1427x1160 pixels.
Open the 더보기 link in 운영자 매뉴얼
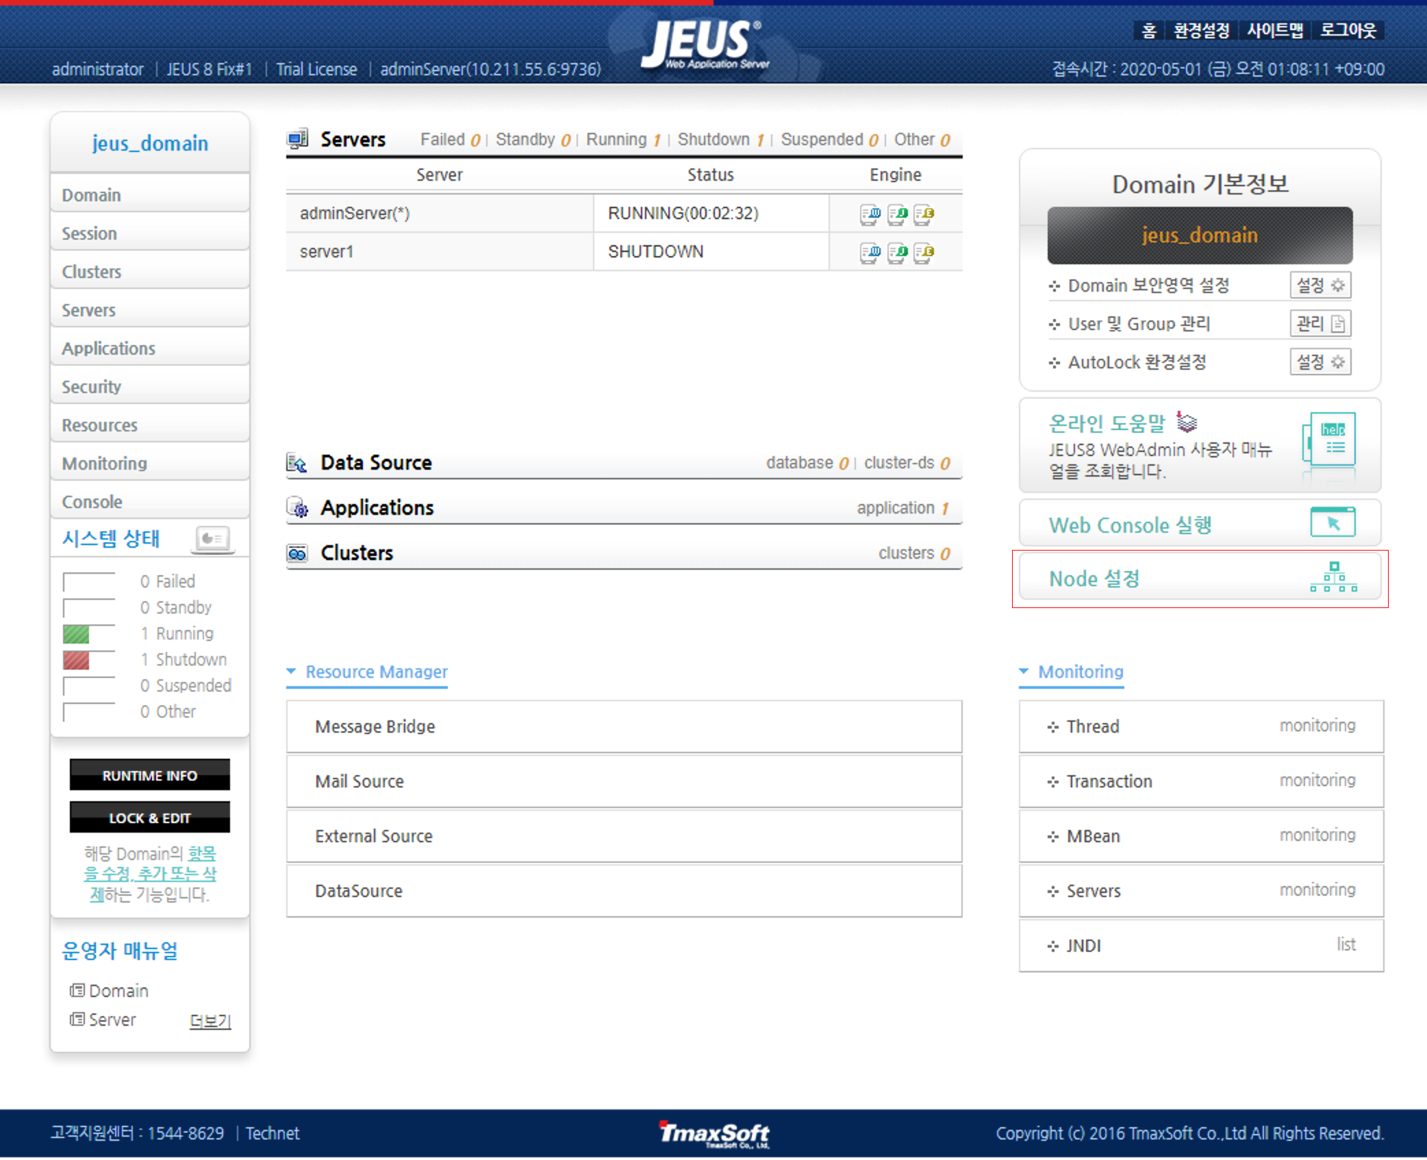click(x=210, y=1021)
